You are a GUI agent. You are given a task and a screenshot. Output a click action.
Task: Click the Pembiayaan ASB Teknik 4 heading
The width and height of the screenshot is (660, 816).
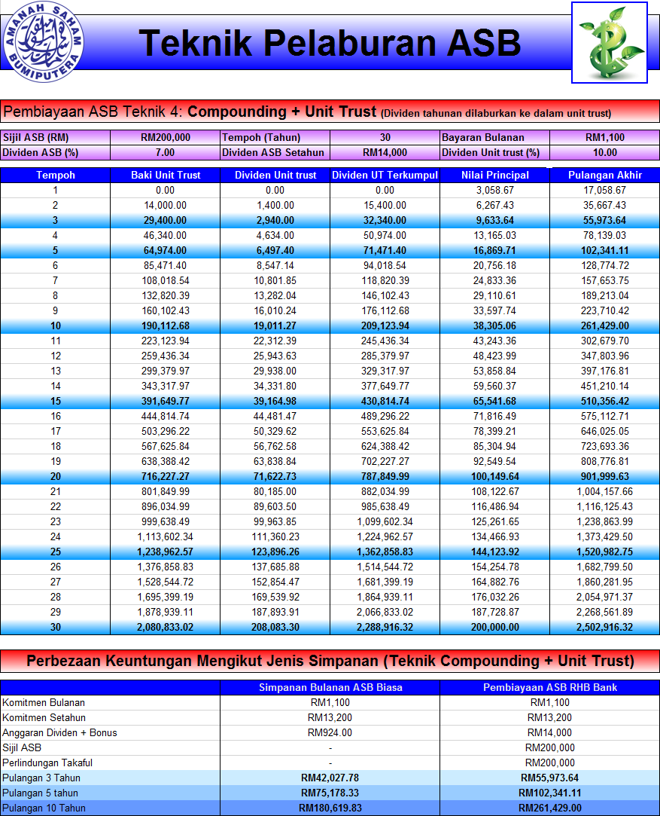pyautogui.click(x=330, y=112)
